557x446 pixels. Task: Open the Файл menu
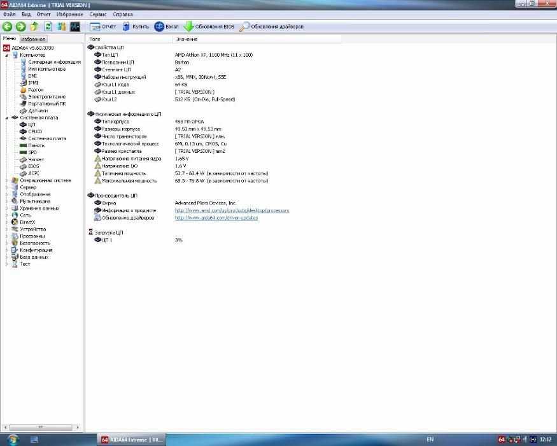tap(10, 14)
